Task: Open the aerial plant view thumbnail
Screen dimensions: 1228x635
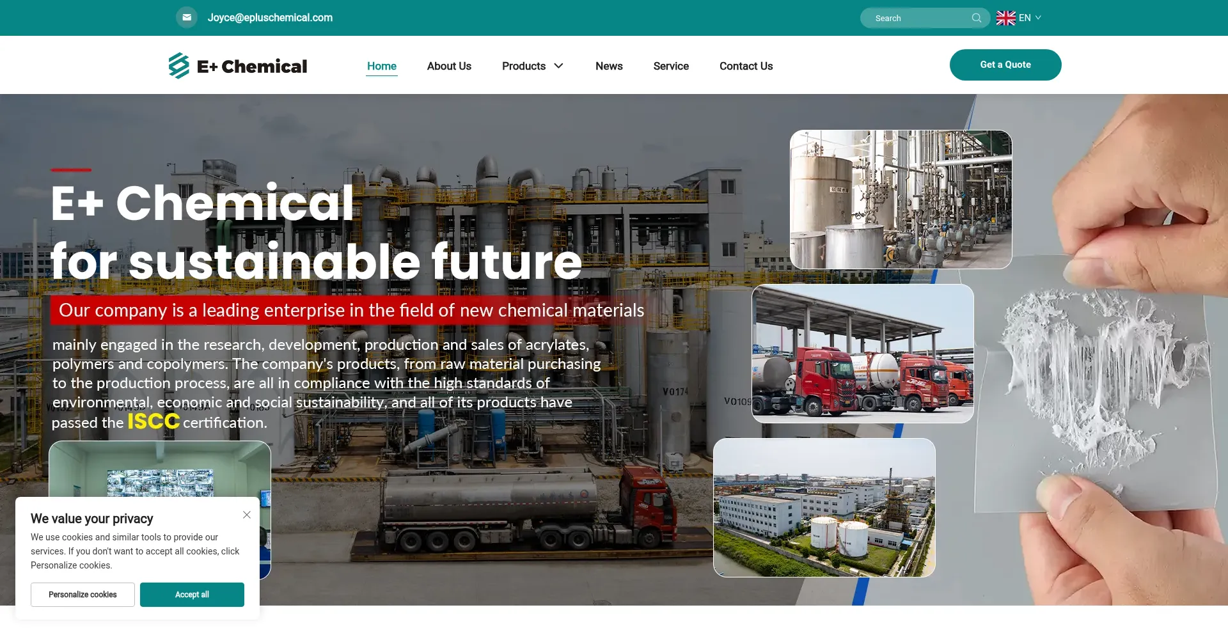Action: [824, 508]
